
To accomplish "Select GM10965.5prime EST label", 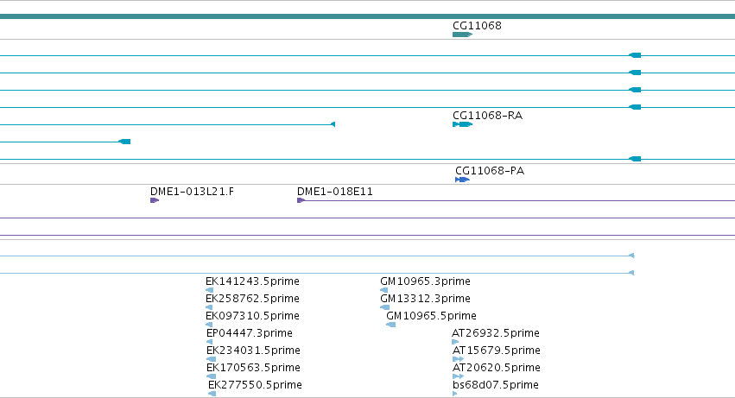I will point(431,316).
